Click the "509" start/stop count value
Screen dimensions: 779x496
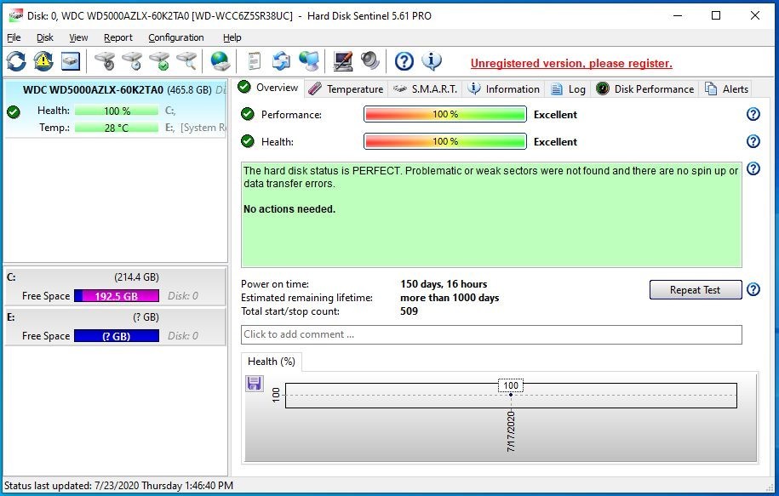(x=409, y=311)
